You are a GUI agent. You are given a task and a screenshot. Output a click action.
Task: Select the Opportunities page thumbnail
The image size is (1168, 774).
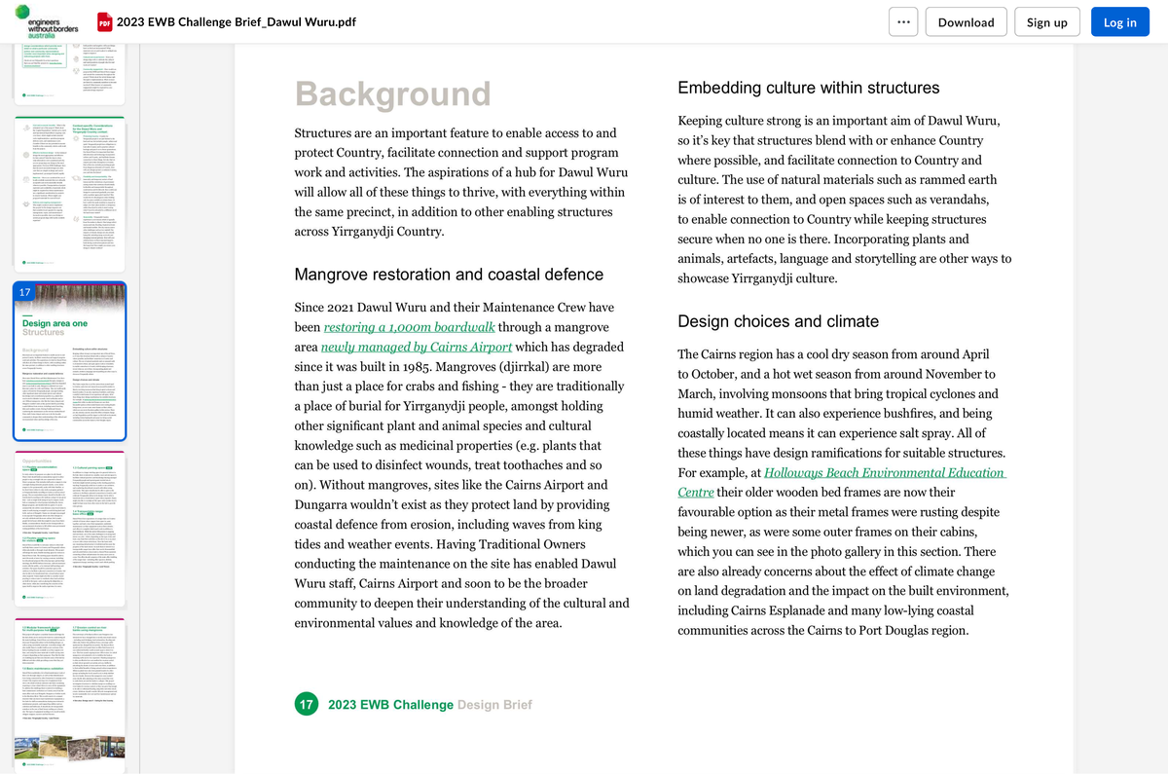(x=69, y=529)
